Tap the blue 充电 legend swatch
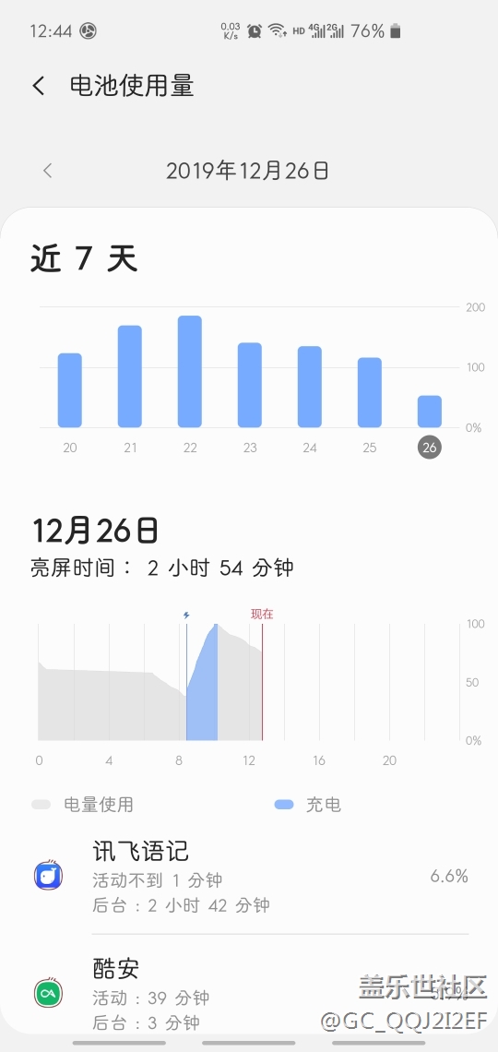The width and height of the screenshot is (498, 1052). [x=284, y=805]
